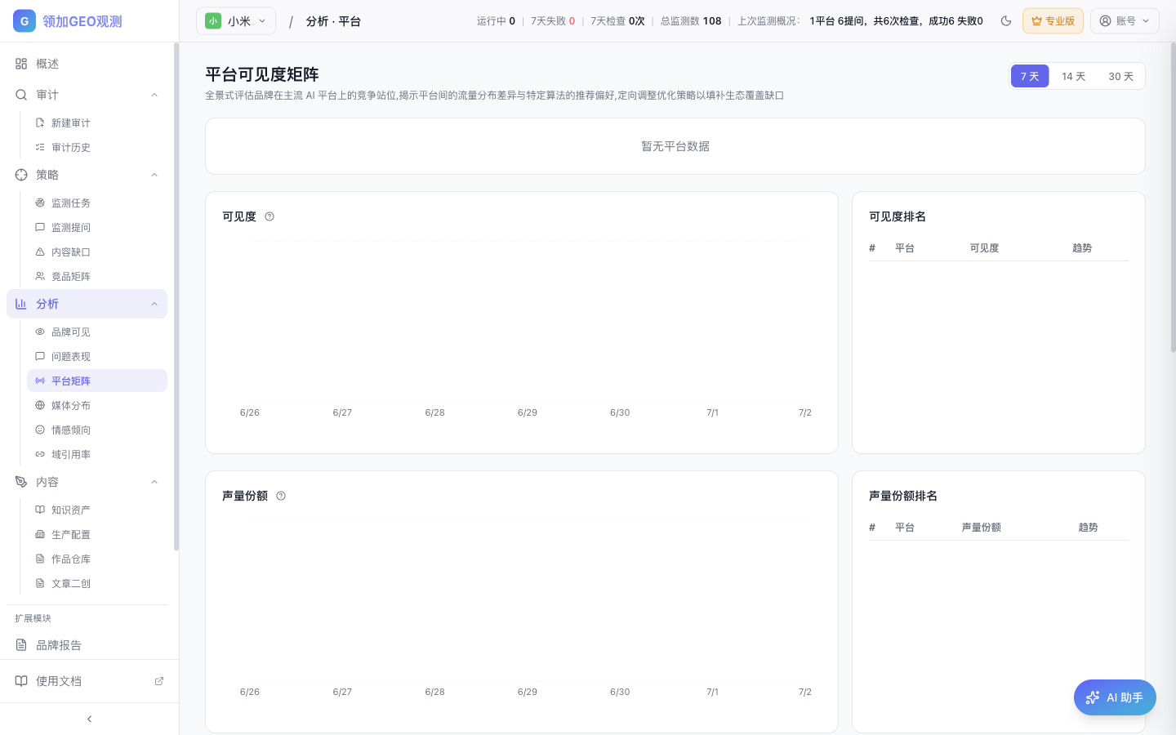
Task: Select the 14 天 time range
Action: 1073,76
